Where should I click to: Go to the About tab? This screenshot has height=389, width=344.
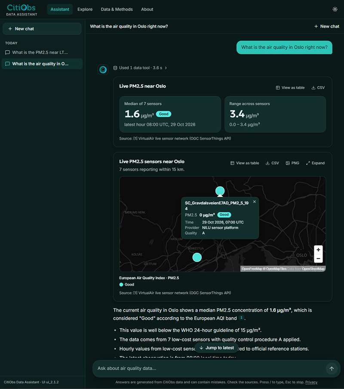pos(147,9)
